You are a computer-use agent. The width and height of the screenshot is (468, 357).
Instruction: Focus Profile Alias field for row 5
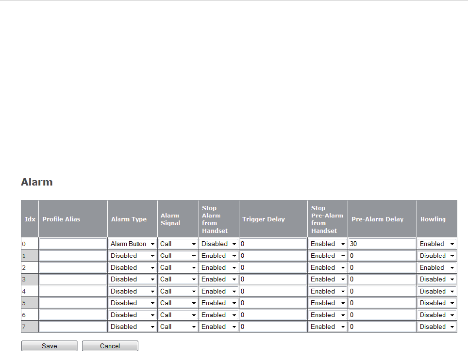pos(73,303)
